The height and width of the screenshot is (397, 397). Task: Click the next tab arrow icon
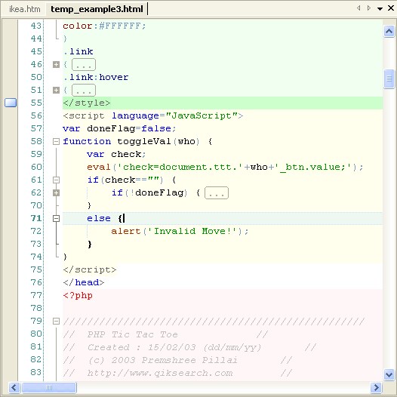click(369, 8)
